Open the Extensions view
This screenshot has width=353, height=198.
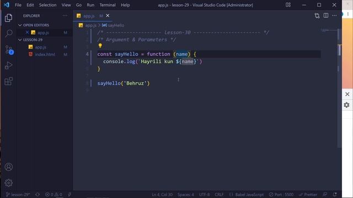(9, 81)
